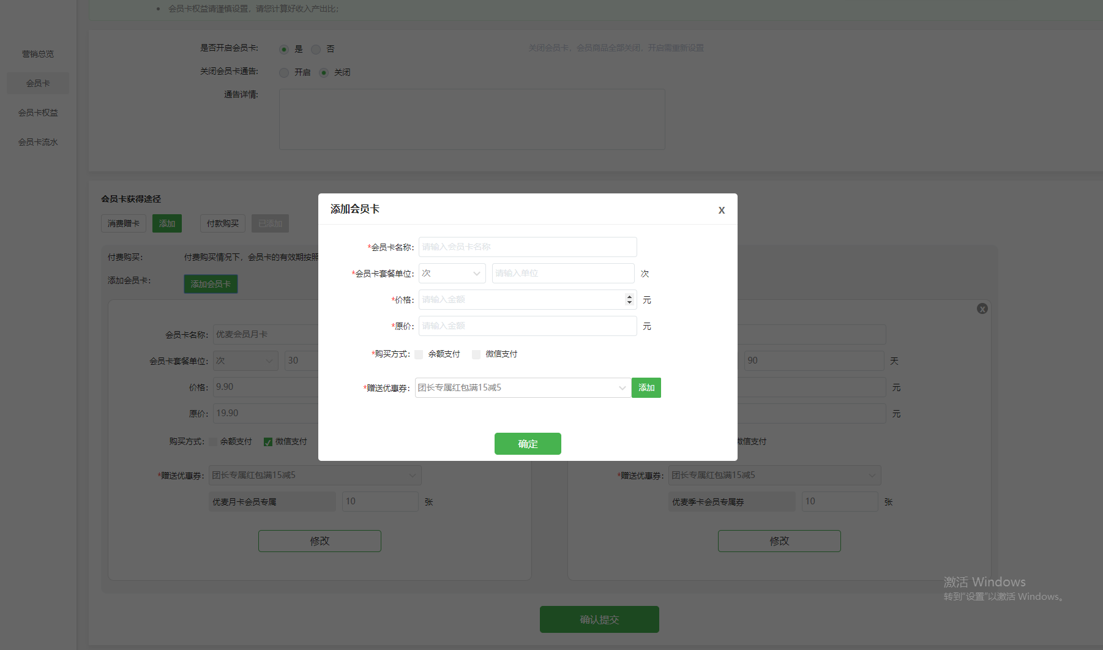
Task: Open 会员卡权益 in the sidebar
Action: [x=38, y=113]
